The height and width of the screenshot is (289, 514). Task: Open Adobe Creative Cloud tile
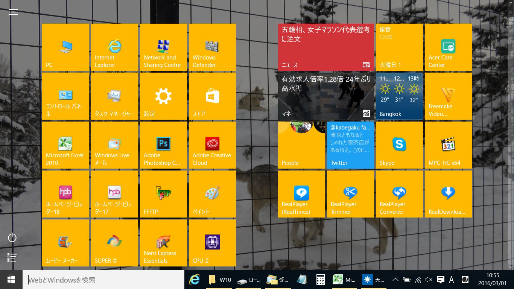click(212, 145)
